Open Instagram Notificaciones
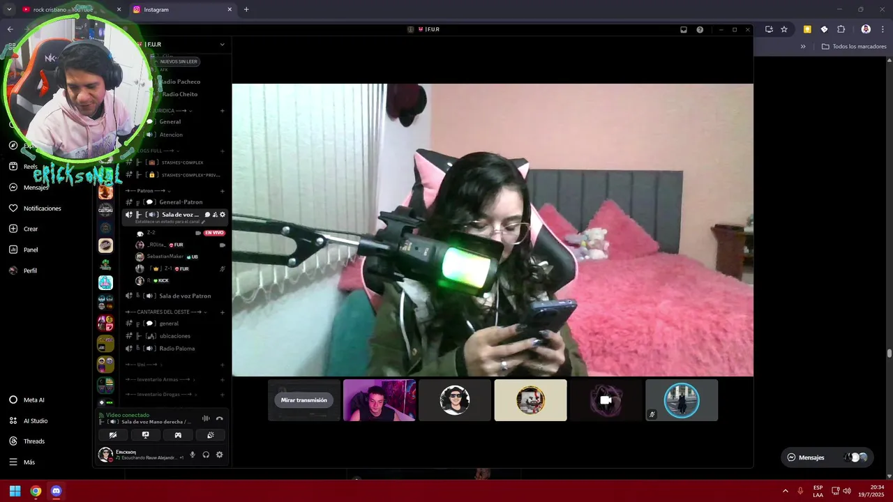This screenshot has width=893, height=502. coord(35,208)
